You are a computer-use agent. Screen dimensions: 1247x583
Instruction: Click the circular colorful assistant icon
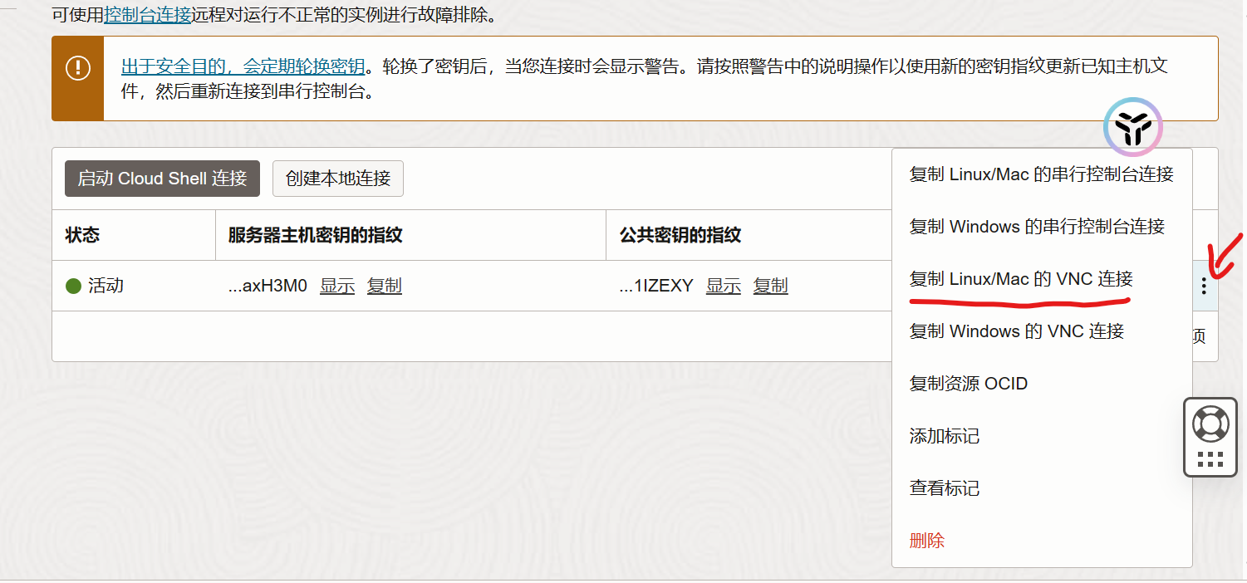1132,127
